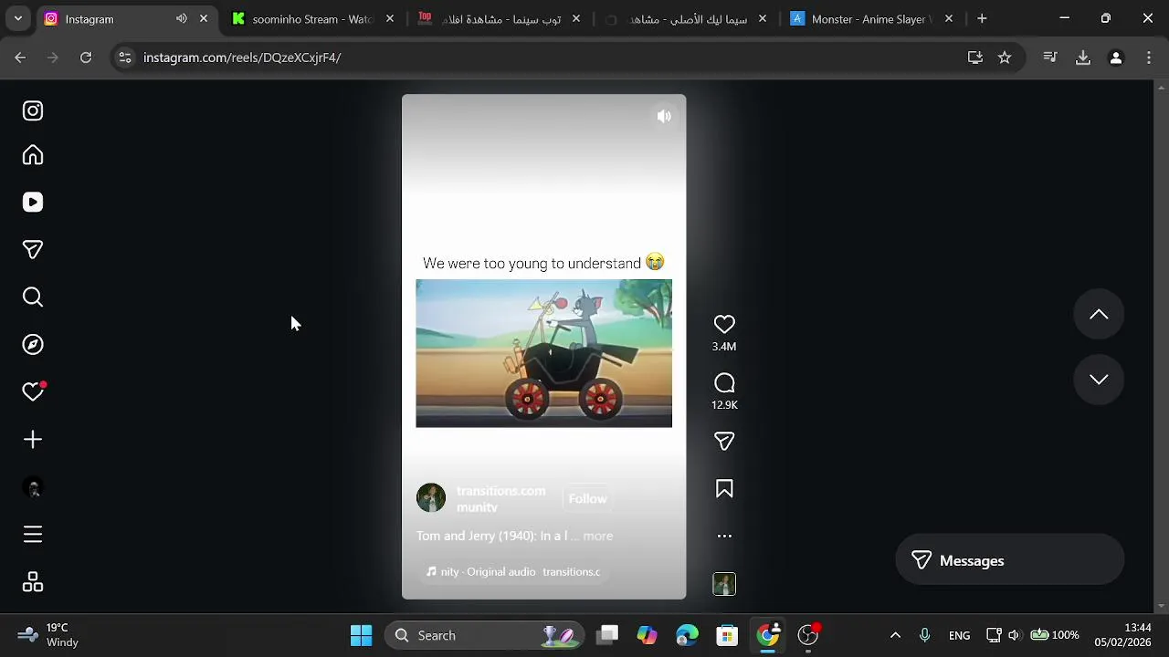
Task: Open Meta apps grid icon in sidebar
Action: click(x=33, y=582)
